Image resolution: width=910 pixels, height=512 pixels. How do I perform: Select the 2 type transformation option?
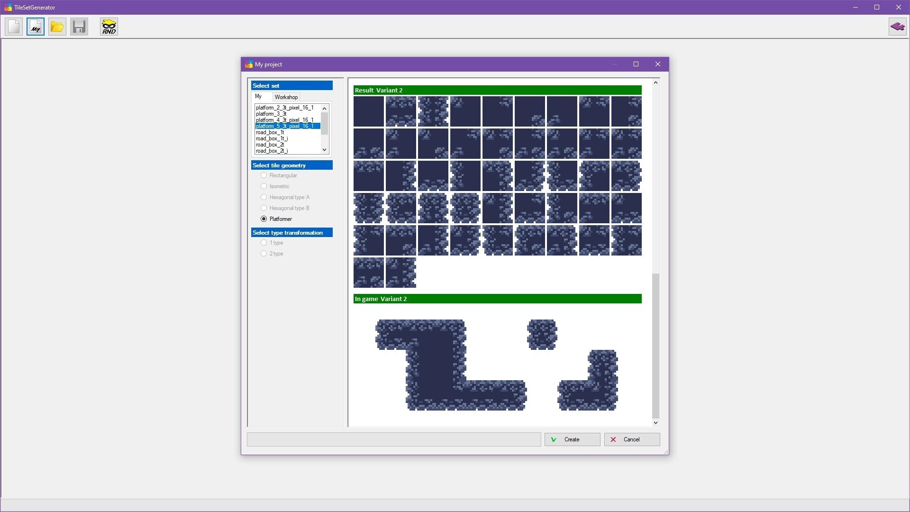[264, 254]
